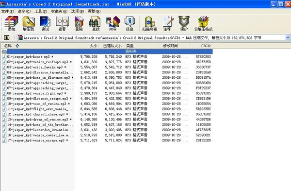Click the 添加 (Add) toolbar icon

point(11,23)
